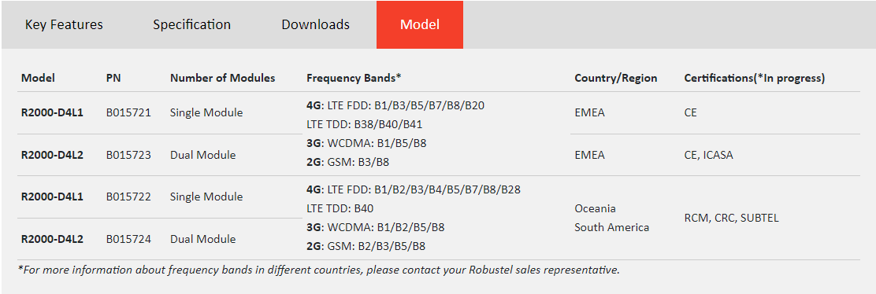Click the Number of Modules header
This screenshot has width=876, height=294.
click(222, 78)
